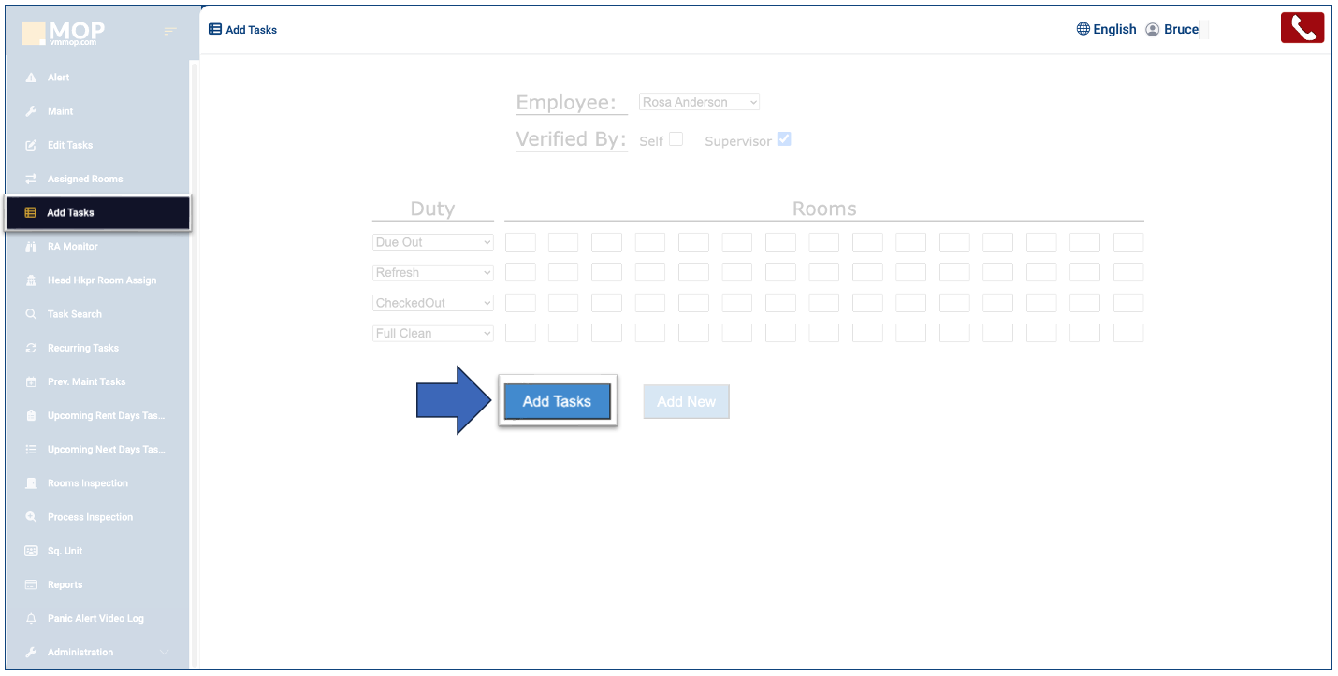Viewport: 1338px width, 676px height.
Task: Open the Full Clean duty dropdown
Action: 433,333
